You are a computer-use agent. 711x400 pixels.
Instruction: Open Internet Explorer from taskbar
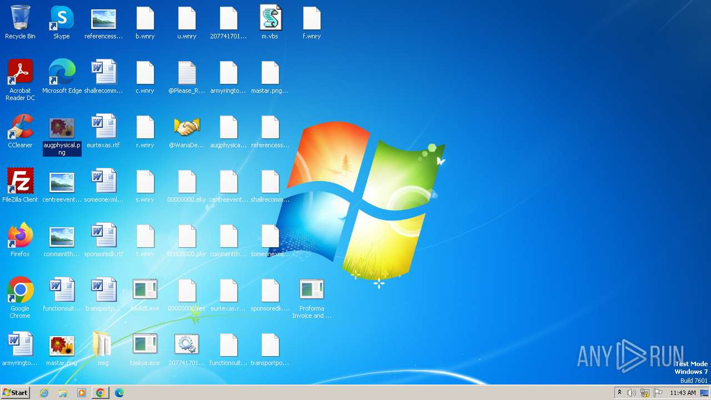tap(44, 393)
